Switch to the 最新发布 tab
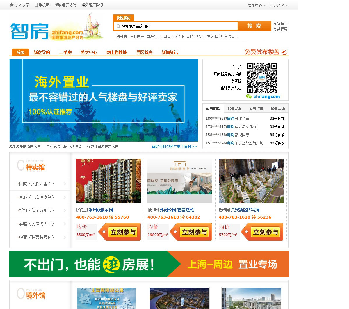The height and width of the screenshot is (309, 349). click(x=235, y=109)
